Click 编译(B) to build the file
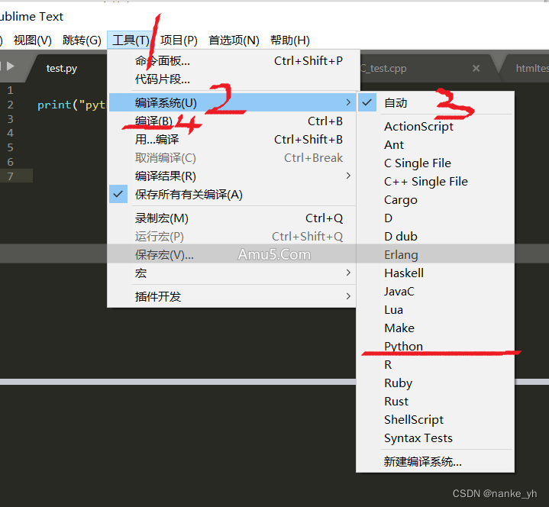Screen dimensions: 549x507 tap(154, 121)
